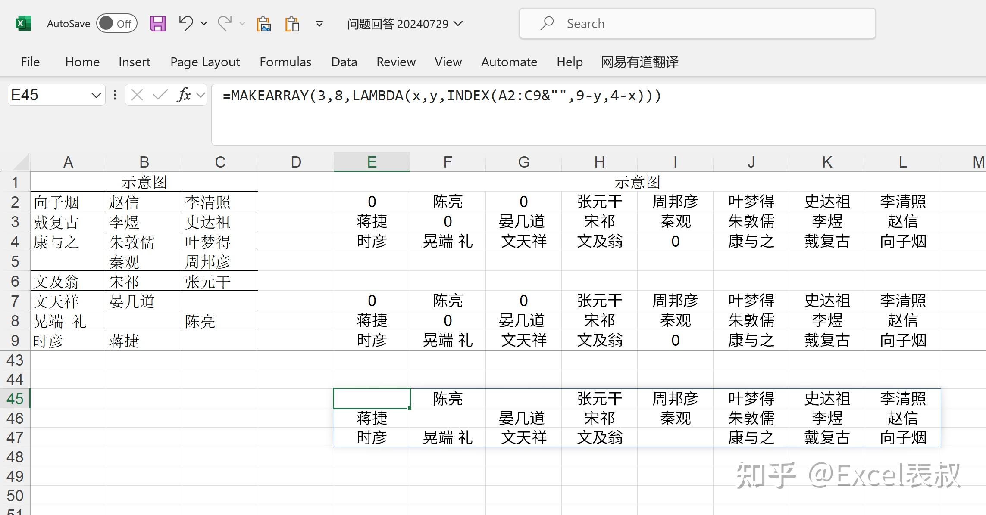Open the Undo history dropdown arrow

click(x=204, y=24)
